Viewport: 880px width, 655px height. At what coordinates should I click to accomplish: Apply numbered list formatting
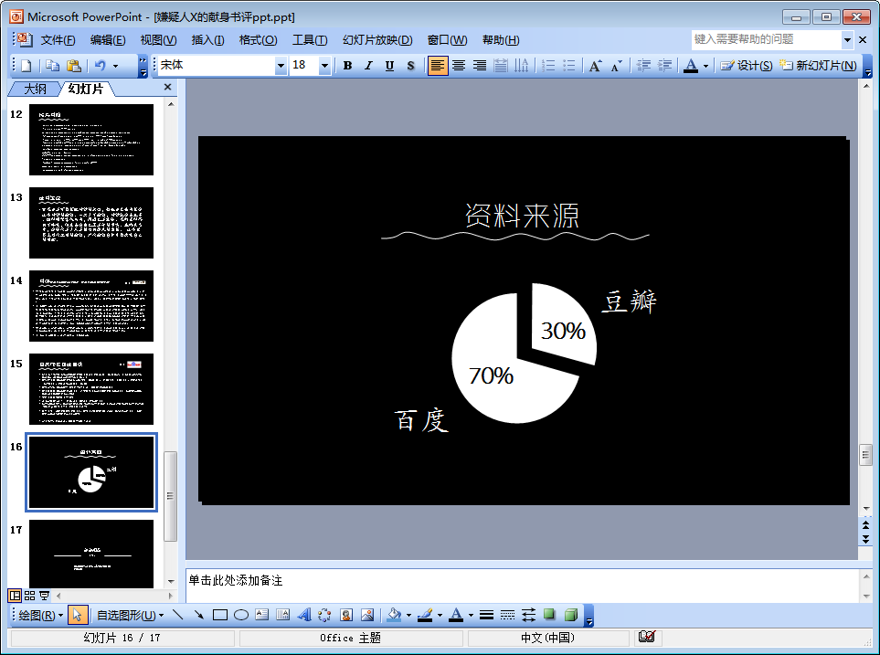pos(549,66)
